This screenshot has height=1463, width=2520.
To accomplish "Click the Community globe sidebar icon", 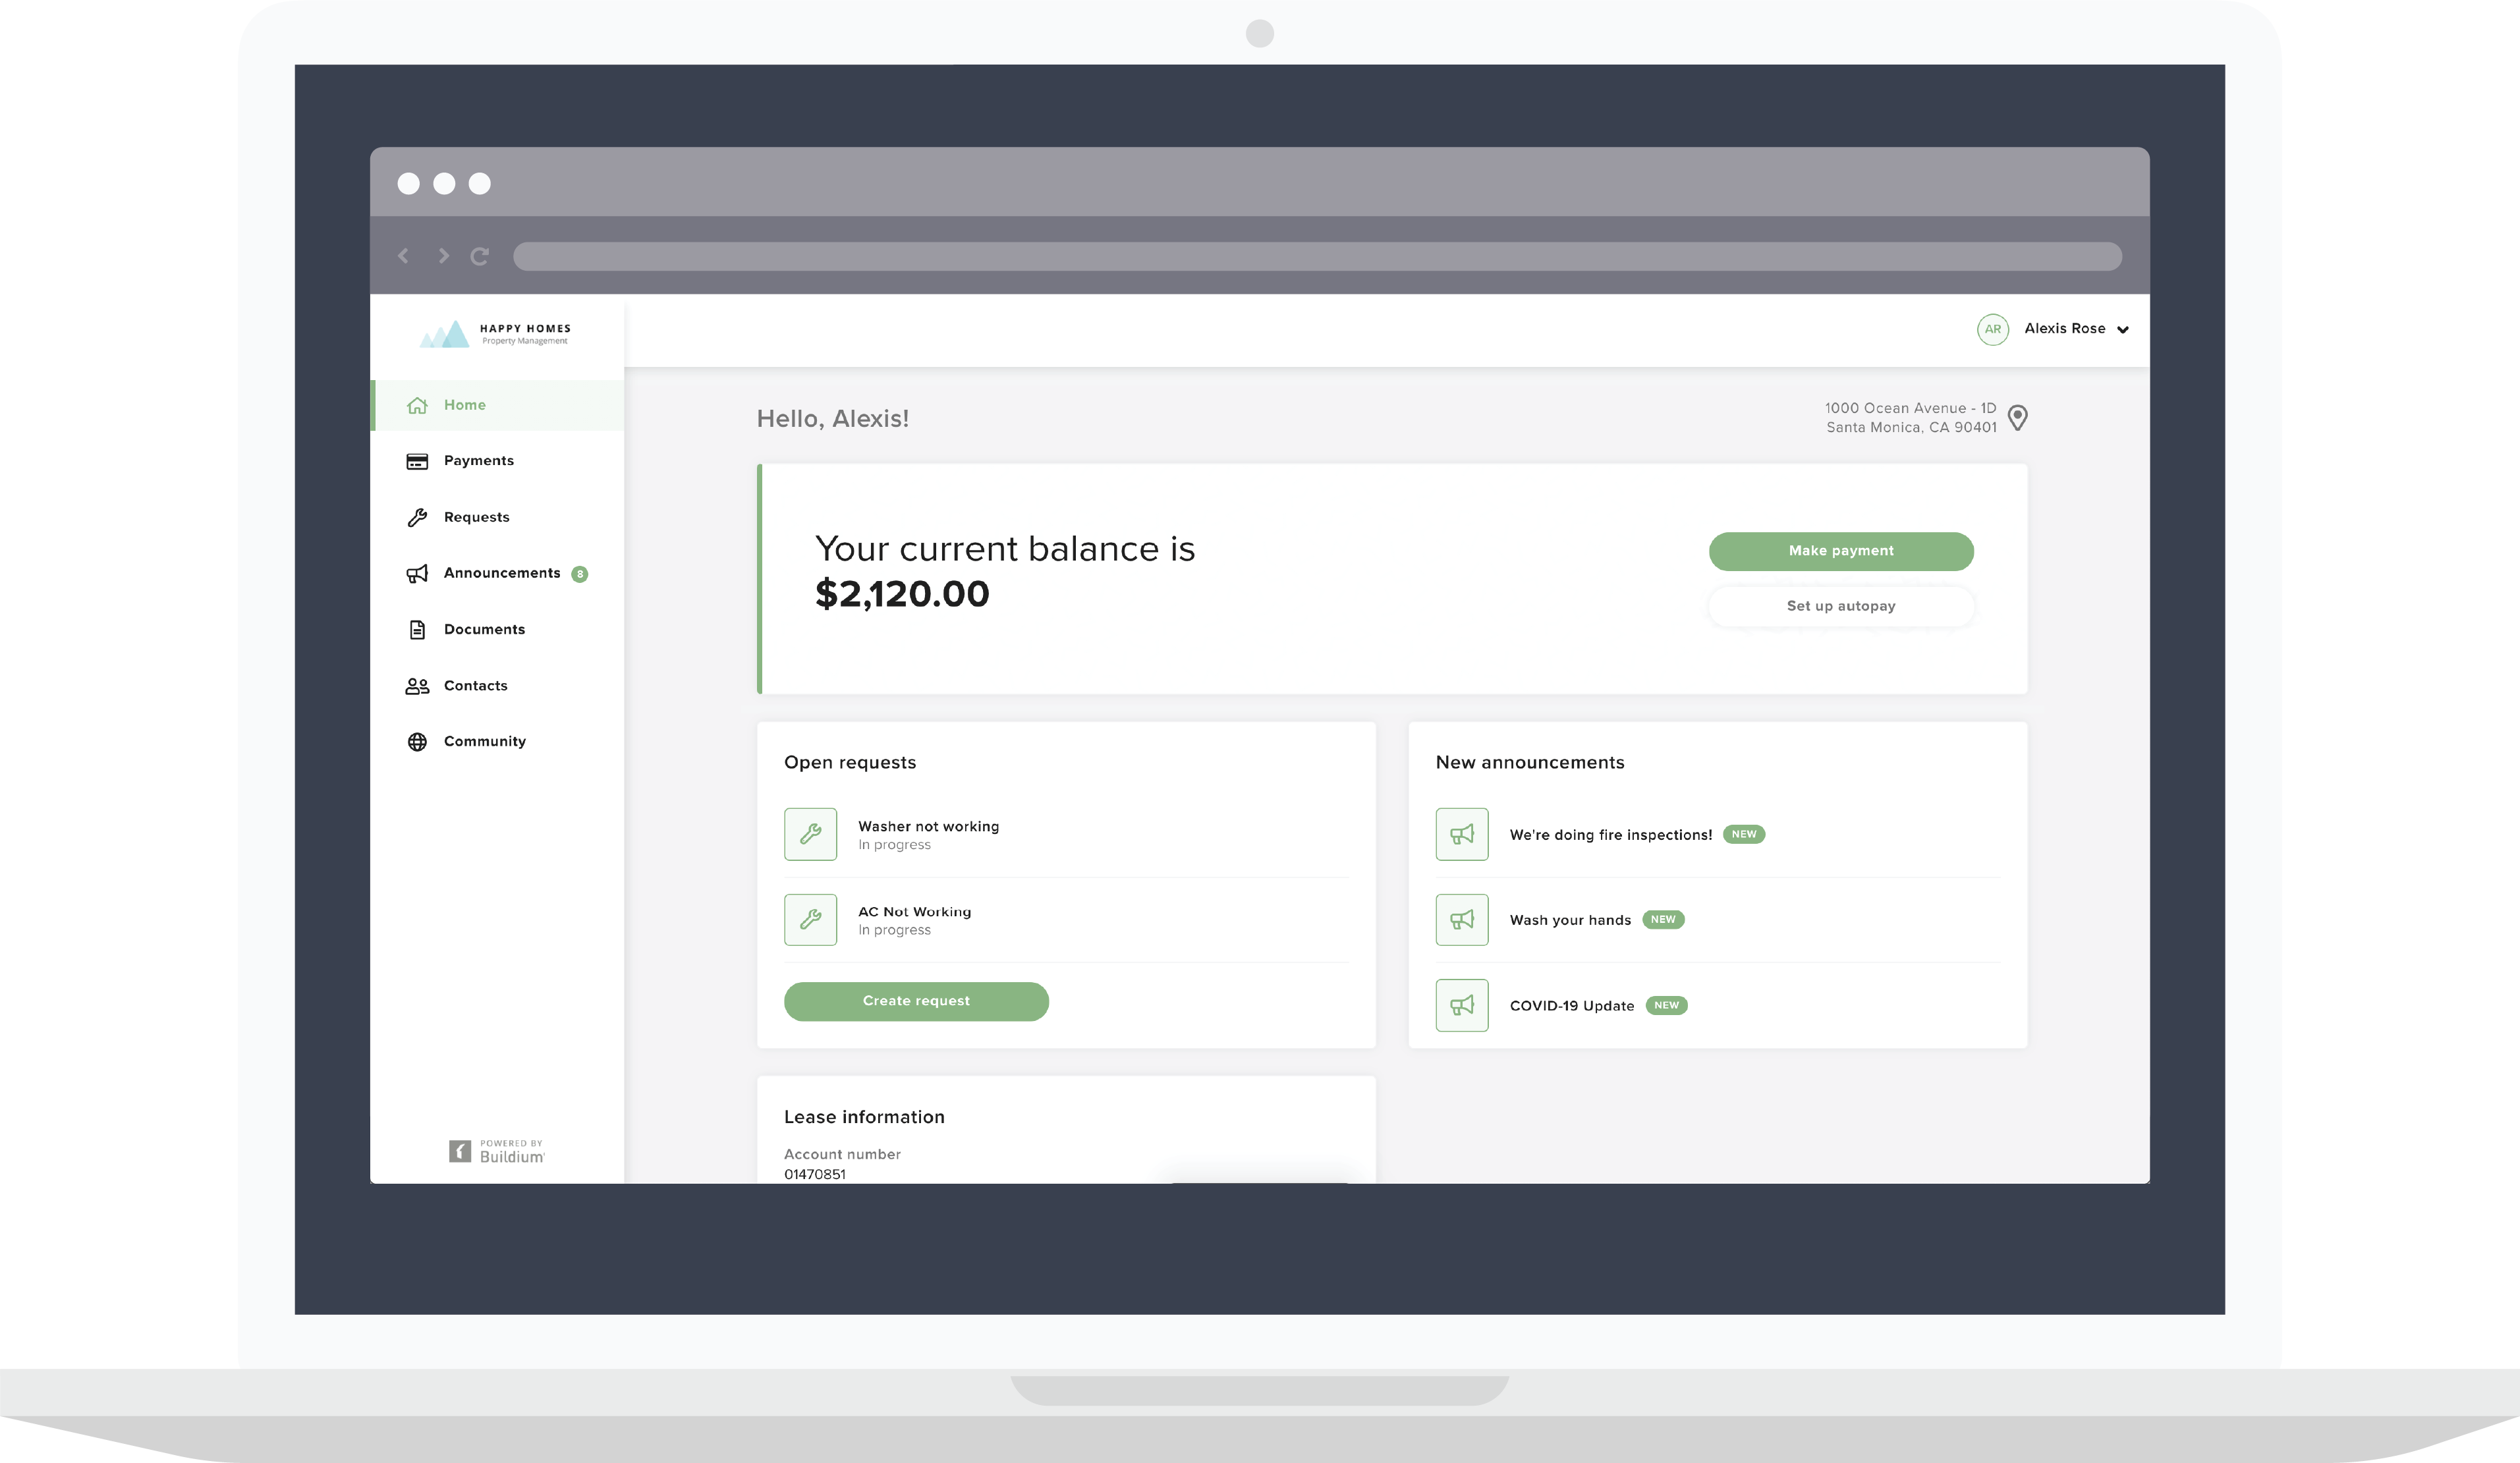I will (x=418, y=740).
